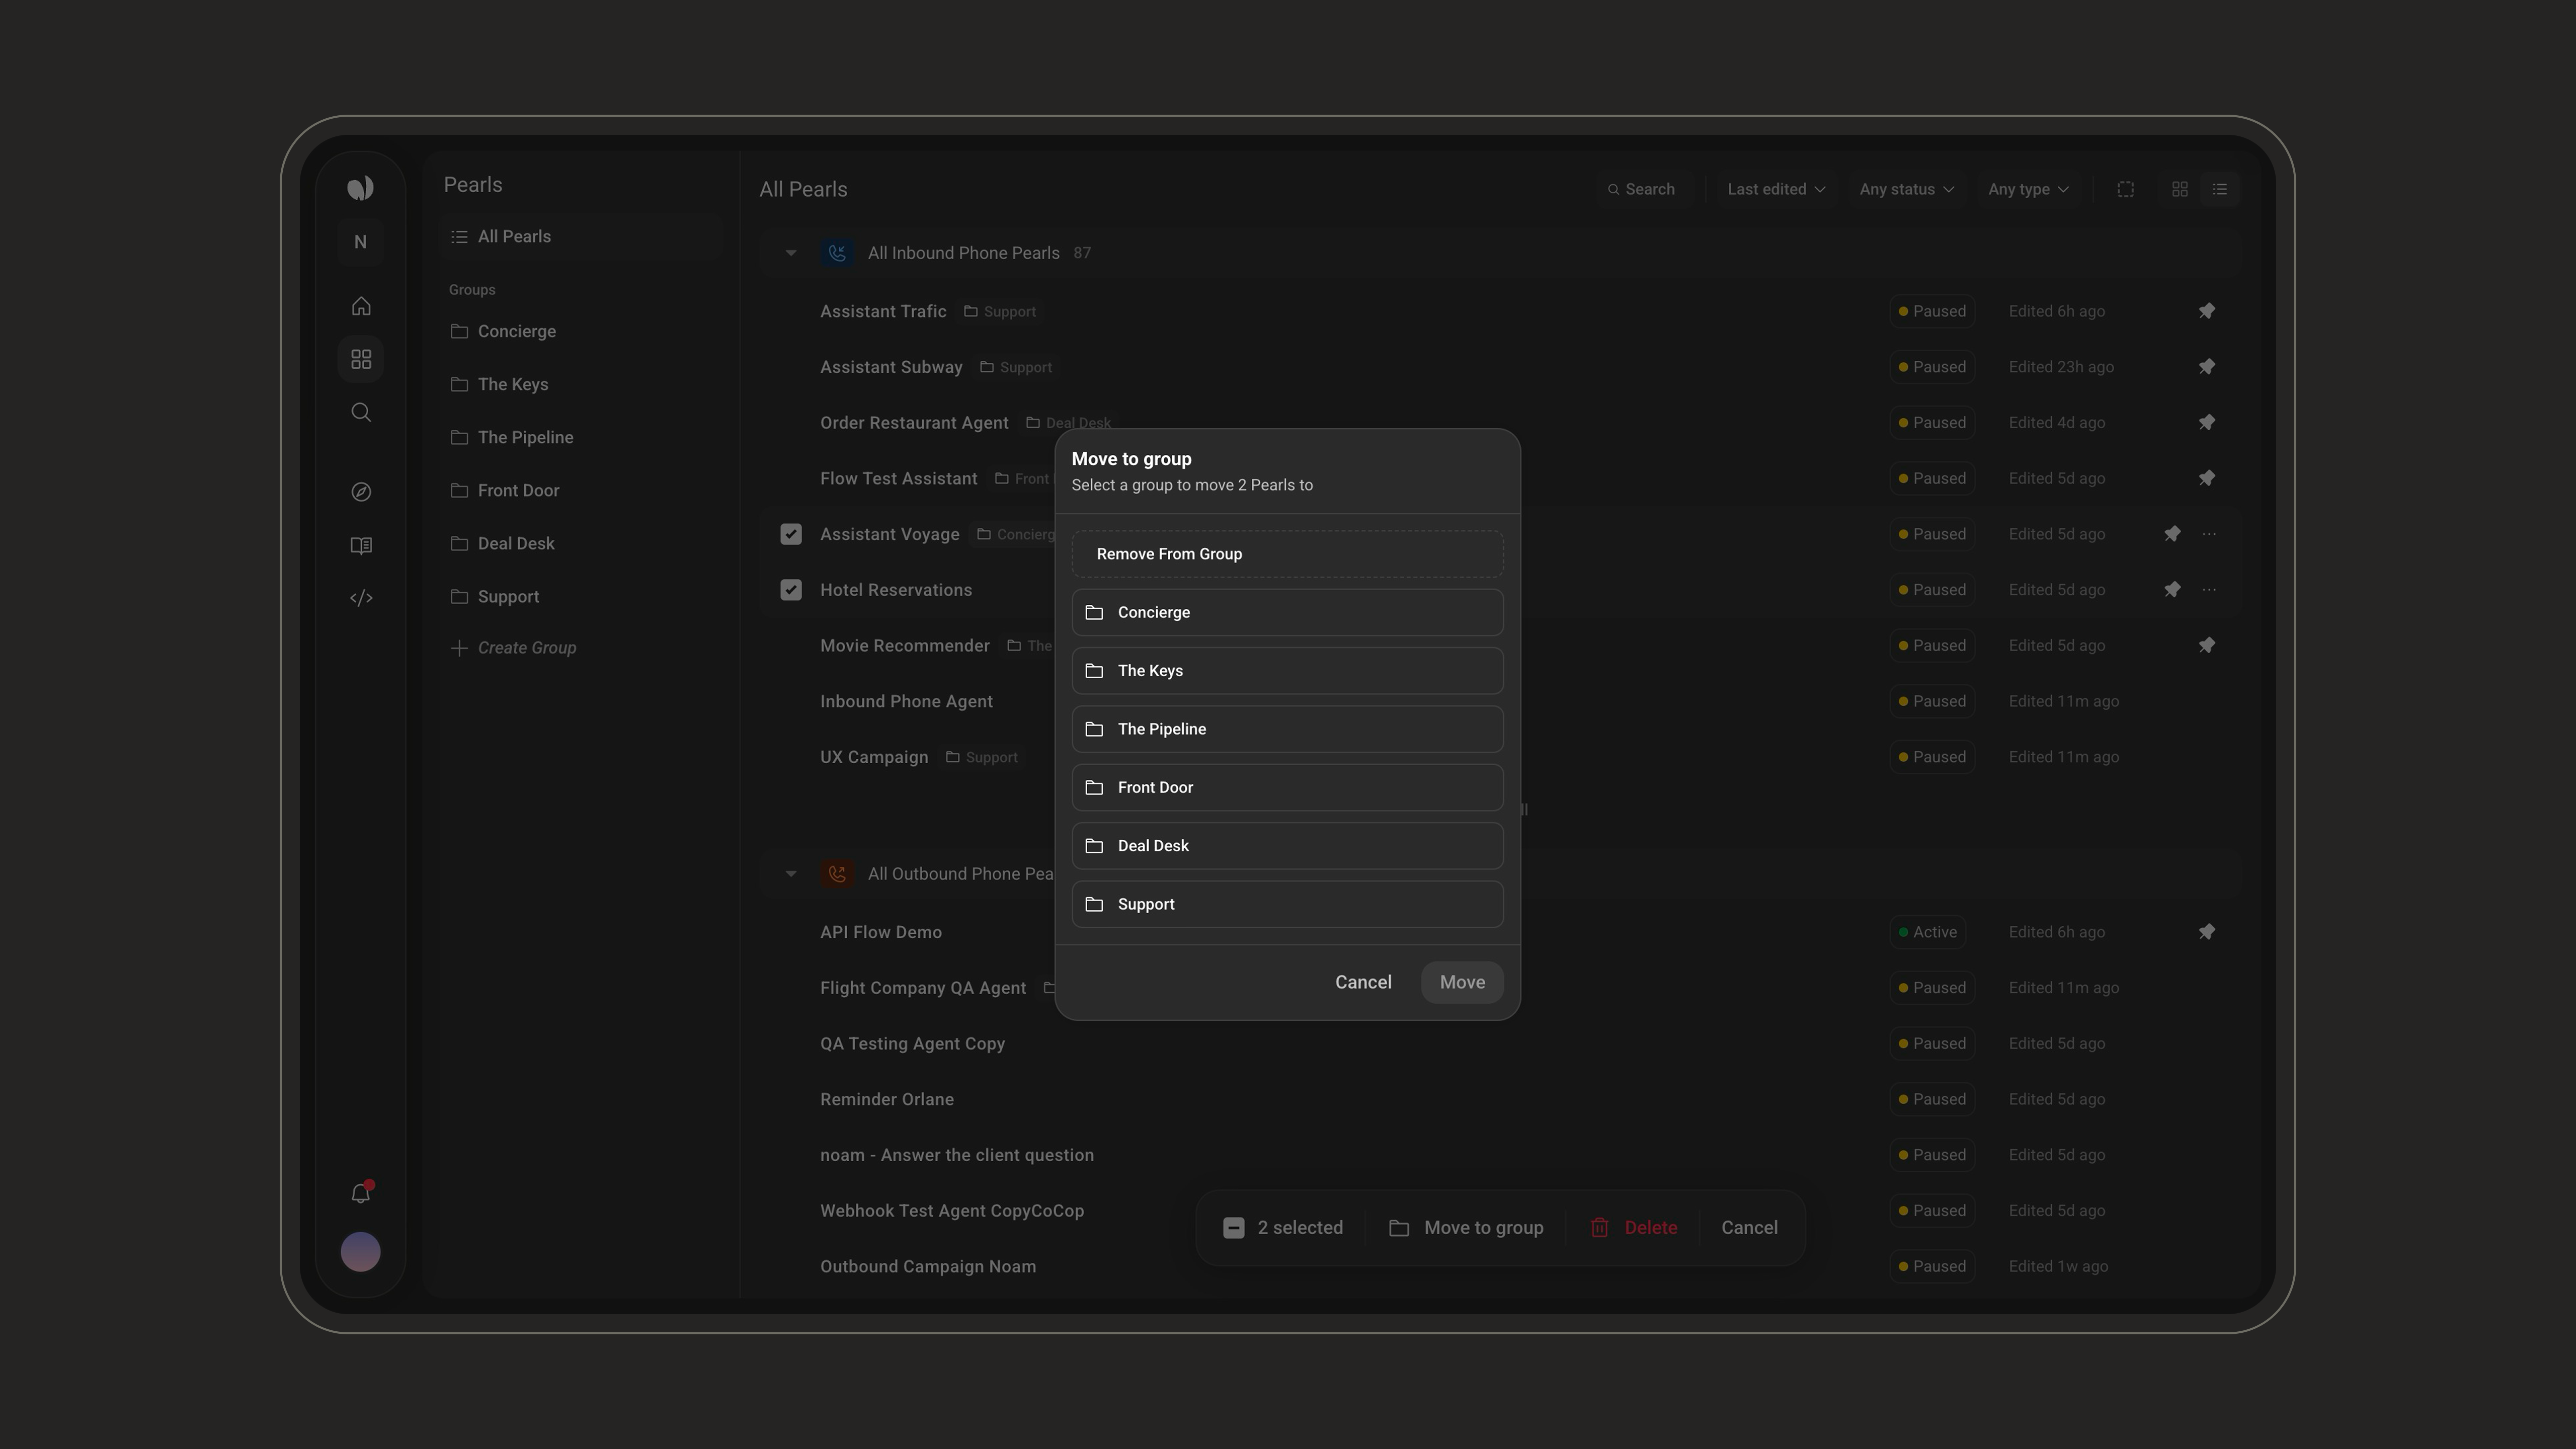Unpin Movie Recommender pin icon
The height and width of the screenshot is (1449, 2576).
[2207, 646]
